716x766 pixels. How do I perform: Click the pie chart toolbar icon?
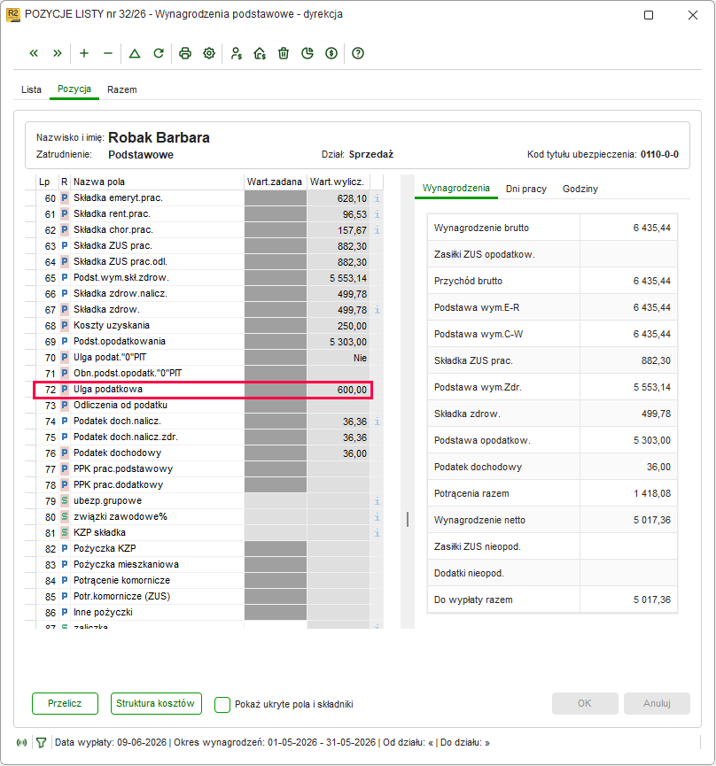click(x=307, y=53)
